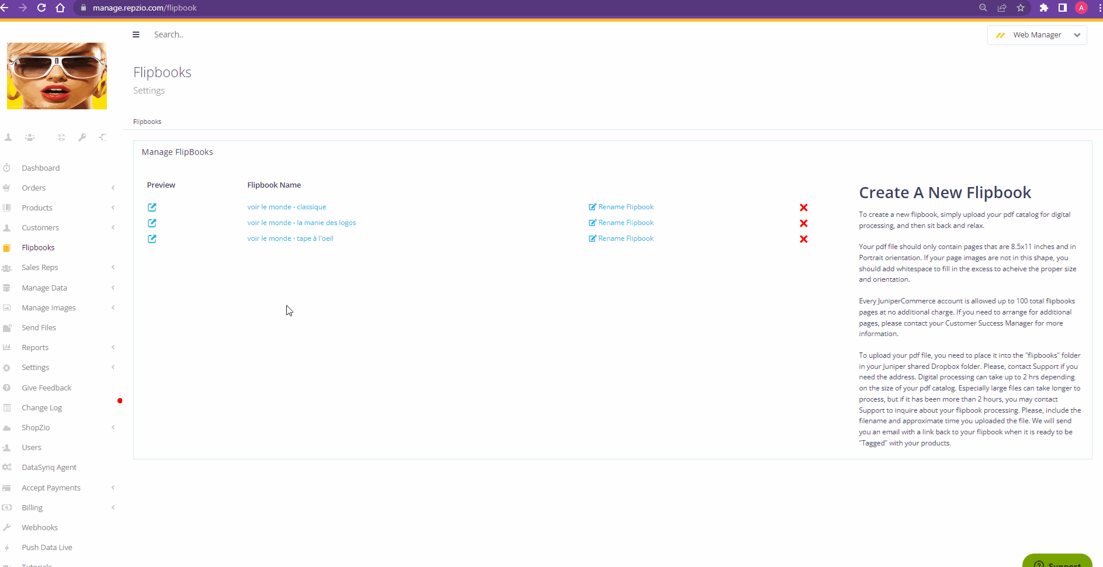Open browser extensions puzzle icon
The height and width of the screenshot is (567, 1103).
click(1044, 8)
